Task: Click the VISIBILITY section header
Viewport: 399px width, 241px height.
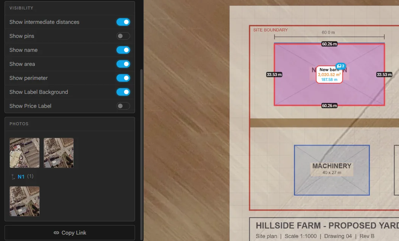Action: point(22,8)
